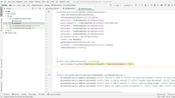Expand quizapp (androidTest) package
175x98 pixels.
click(8, 26)
